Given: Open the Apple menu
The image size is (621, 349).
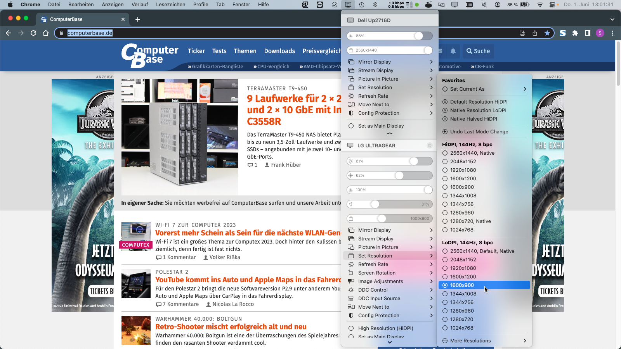Looking at the screenshot, I should (x=10, y=5).
